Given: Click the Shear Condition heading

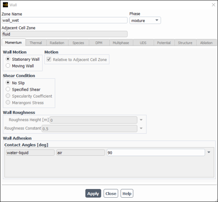Looking at the screenshot, I should pyautogui.click(x=19, y=76).
